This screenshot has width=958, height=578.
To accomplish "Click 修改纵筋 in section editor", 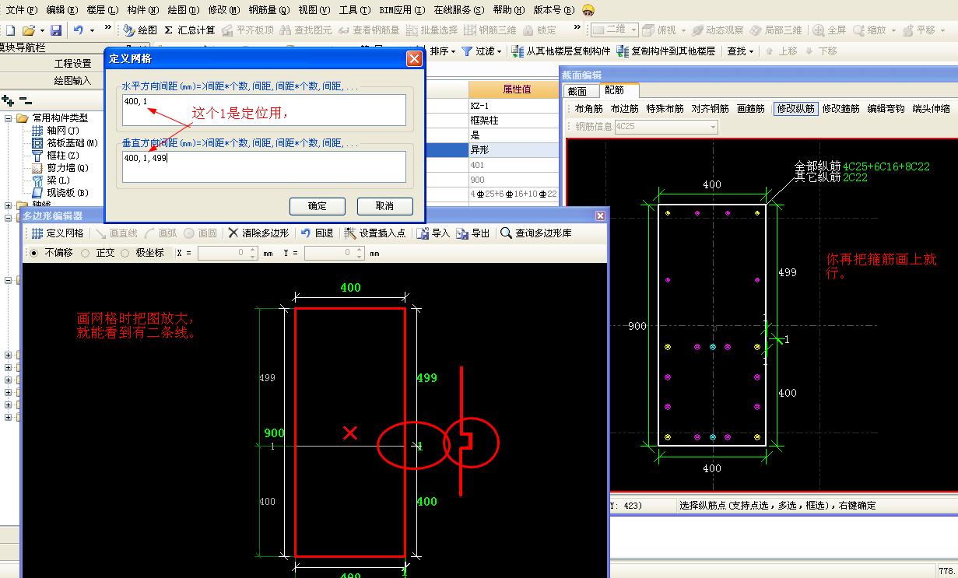I will (795, 109).
